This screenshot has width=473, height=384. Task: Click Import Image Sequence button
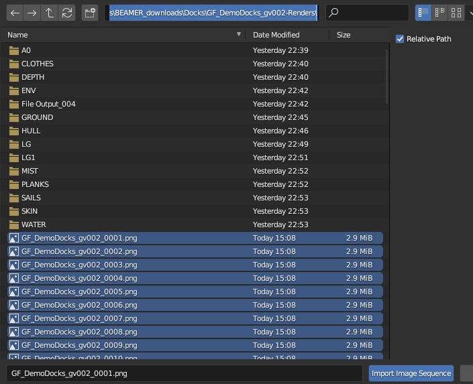(411, 373)
